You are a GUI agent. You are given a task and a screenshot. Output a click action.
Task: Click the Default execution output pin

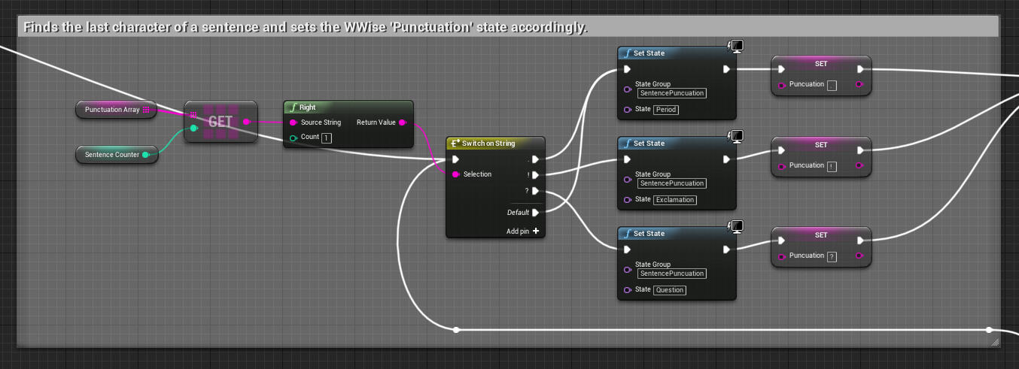(x=535, y=213)
